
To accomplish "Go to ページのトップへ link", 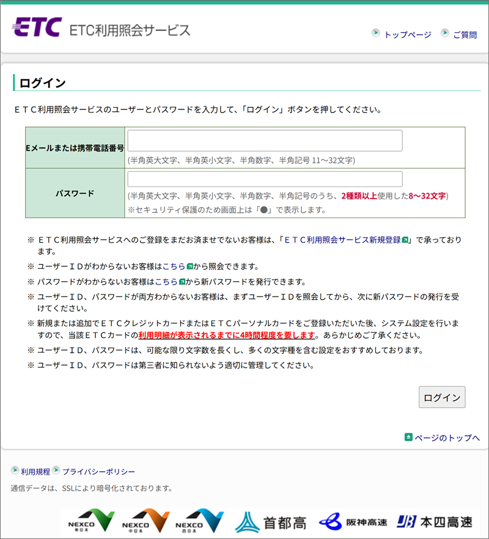I will 447,438.
